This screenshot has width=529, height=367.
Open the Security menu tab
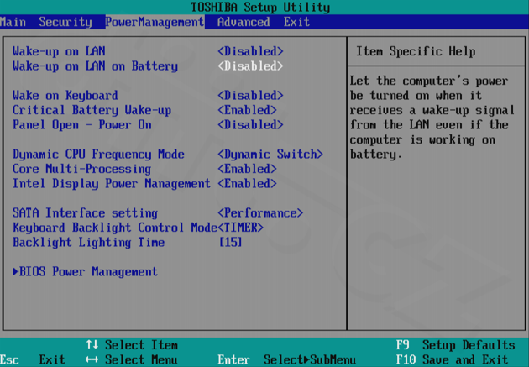[65, 23]
